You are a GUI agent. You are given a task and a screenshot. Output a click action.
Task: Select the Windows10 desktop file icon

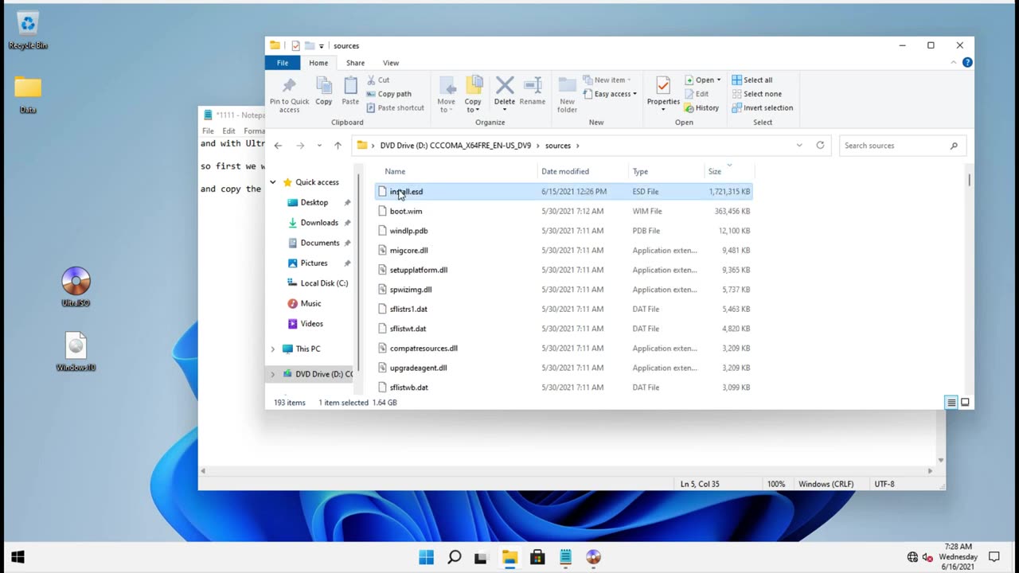pos(76,352)
